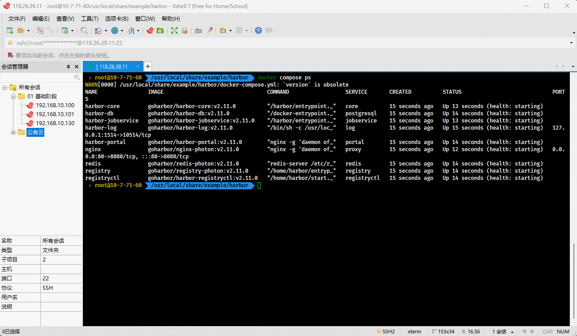Switch to the 118.26.39.11 session tab
577x336 pixels.
(113, 66)
